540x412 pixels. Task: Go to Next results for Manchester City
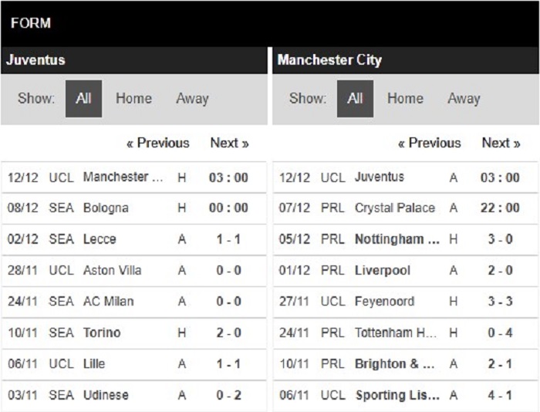click(x=501, y=143)
